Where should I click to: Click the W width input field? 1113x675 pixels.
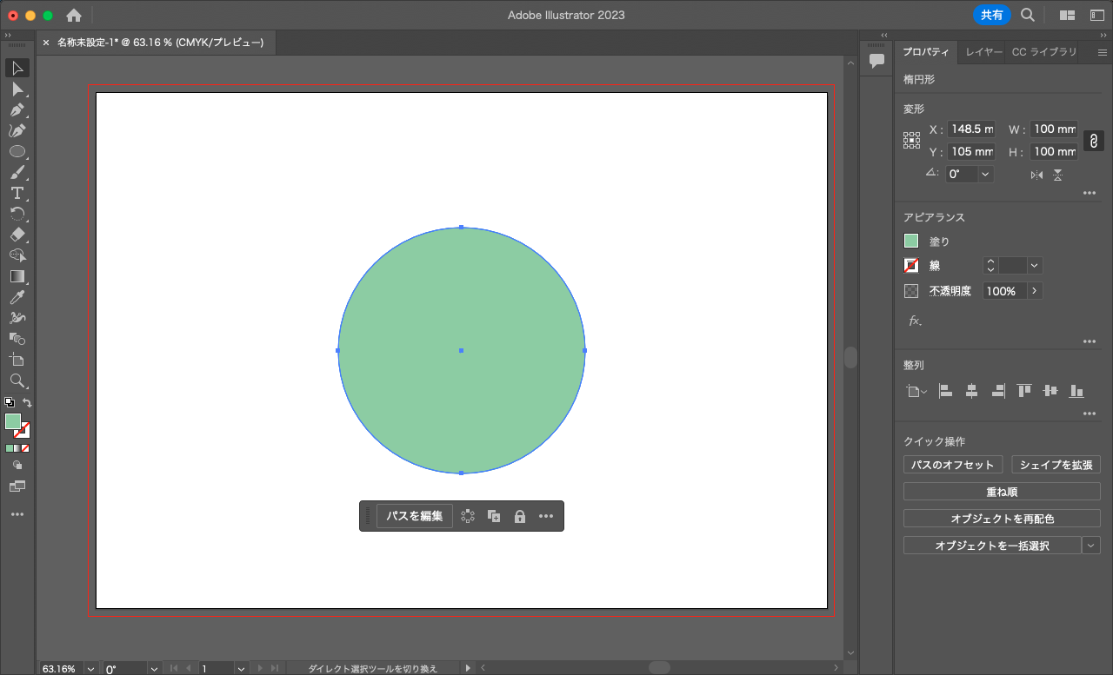[1054, 129]
